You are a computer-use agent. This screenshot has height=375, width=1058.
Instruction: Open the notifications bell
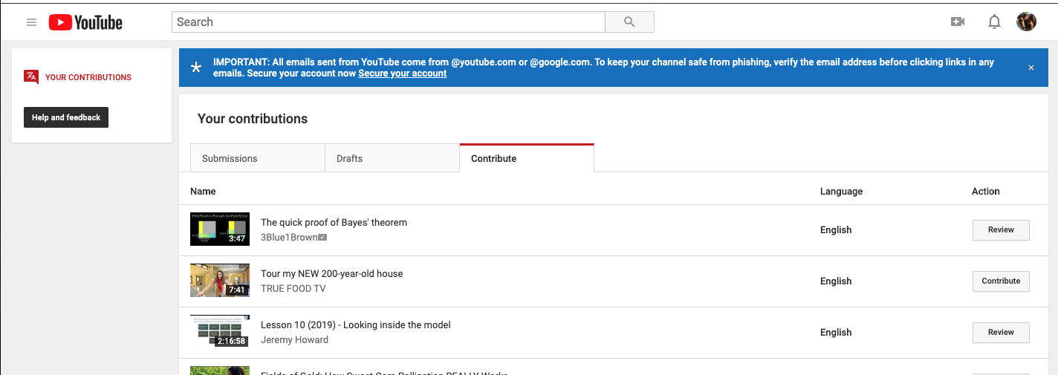click(x=994, y=22)
